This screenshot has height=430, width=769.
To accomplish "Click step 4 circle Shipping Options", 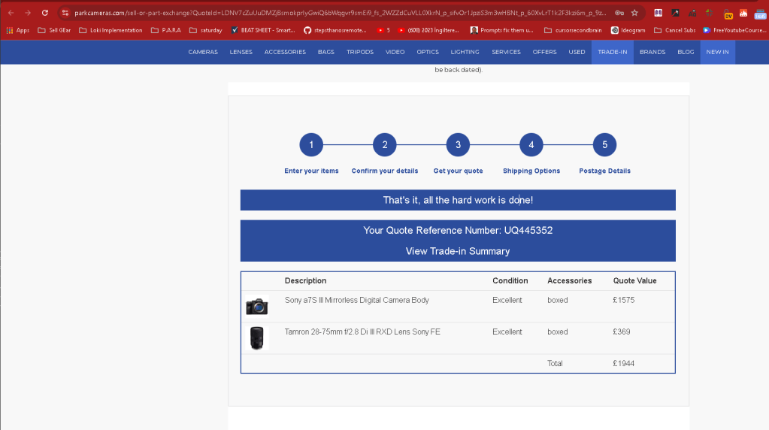I will [531, 144].
